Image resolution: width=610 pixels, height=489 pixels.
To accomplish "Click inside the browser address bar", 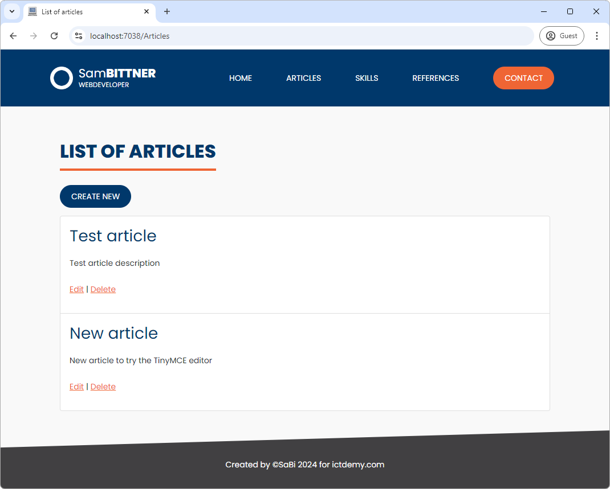I will tap(285, 35).
